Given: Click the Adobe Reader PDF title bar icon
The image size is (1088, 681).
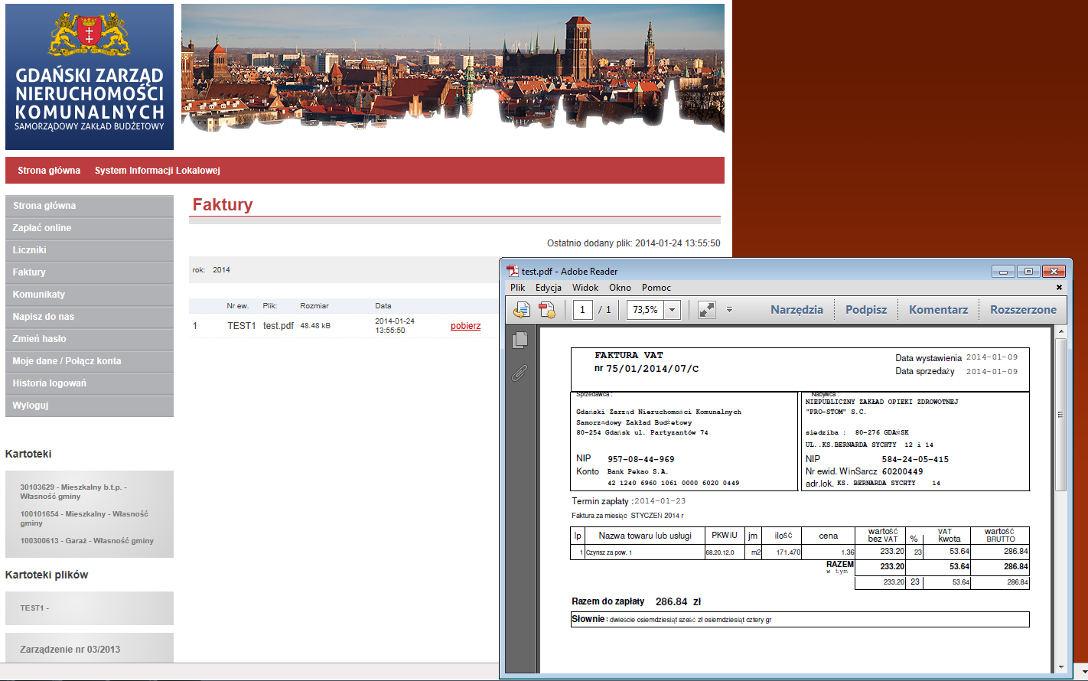Looking at the screenshot, I should [513, 271].
